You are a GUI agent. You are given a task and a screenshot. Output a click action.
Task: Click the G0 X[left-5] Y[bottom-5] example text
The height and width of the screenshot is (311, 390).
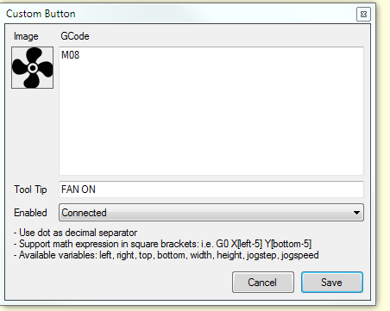pyautogui.click(x=263, y=244)
